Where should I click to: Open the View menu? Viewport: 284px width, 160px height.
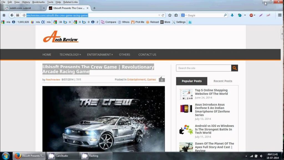[17, 2]
